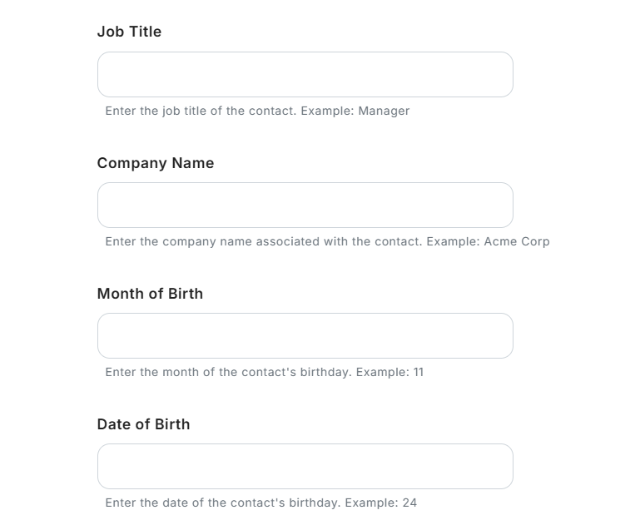
Task: Click the birthday date hint with example 24
Action: (260, 503)
